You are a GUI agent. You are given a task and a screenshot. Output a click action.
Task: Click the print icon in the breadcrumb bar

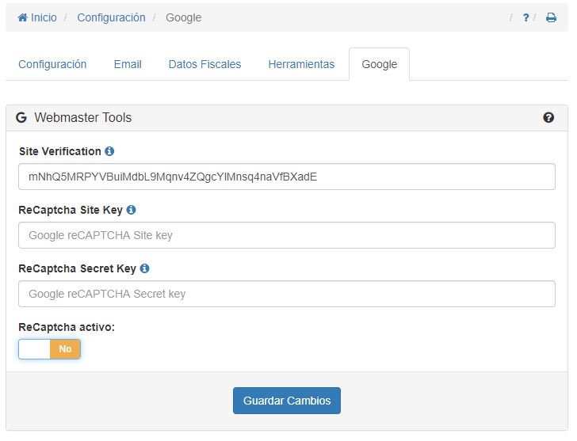pos(551,17)
